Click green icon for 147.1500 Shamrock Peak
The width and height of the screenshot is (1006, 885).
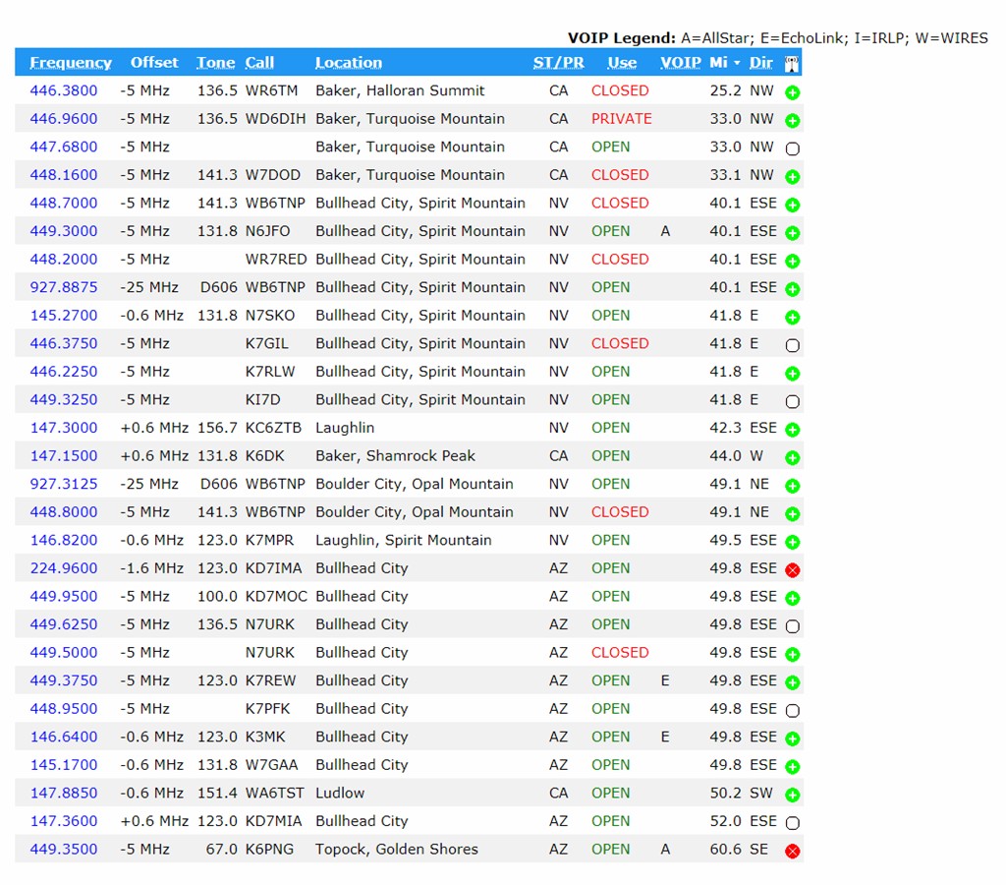tap(792, 457)
